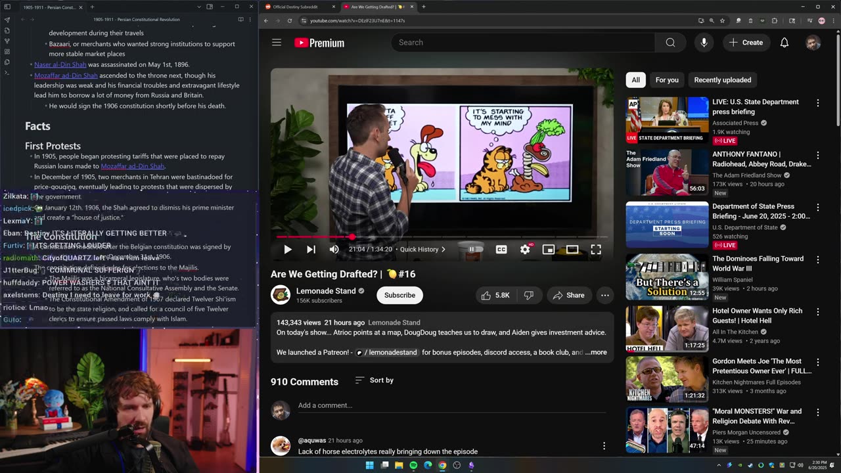The height and width of the screenshot is (473, 841).
Task: Open the comments Sort by menu
Action: point(374,380)
